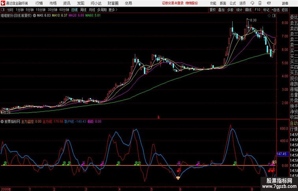
Task: Click the 2008年 date axis label
Action: pos(6,189)
